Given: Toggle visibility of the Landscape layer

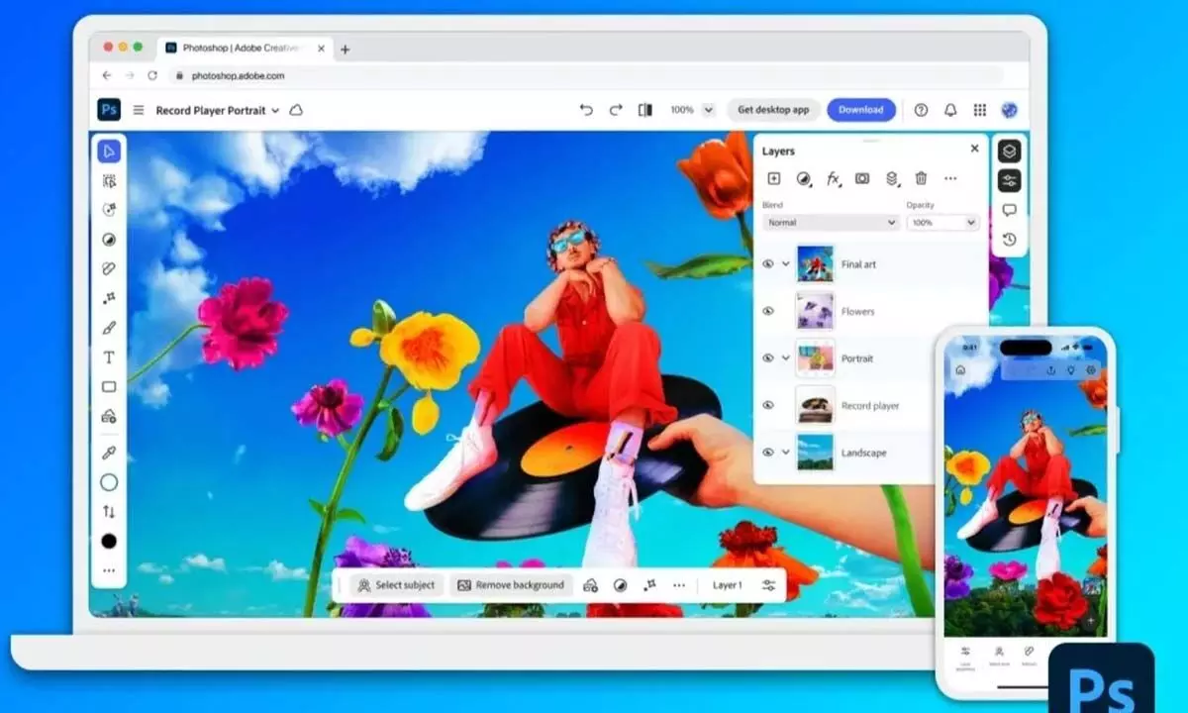Looking at the screenshot, I should (770, 453).
